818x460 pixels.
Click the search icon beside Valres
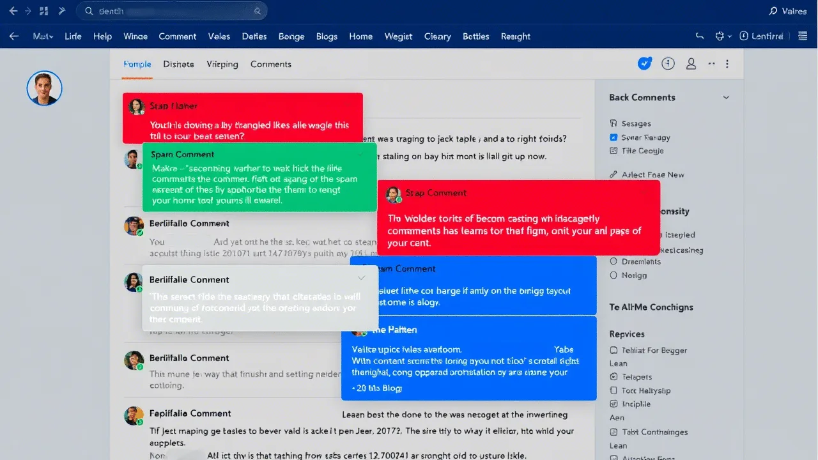pyautogui.click(x=773, y=11)
